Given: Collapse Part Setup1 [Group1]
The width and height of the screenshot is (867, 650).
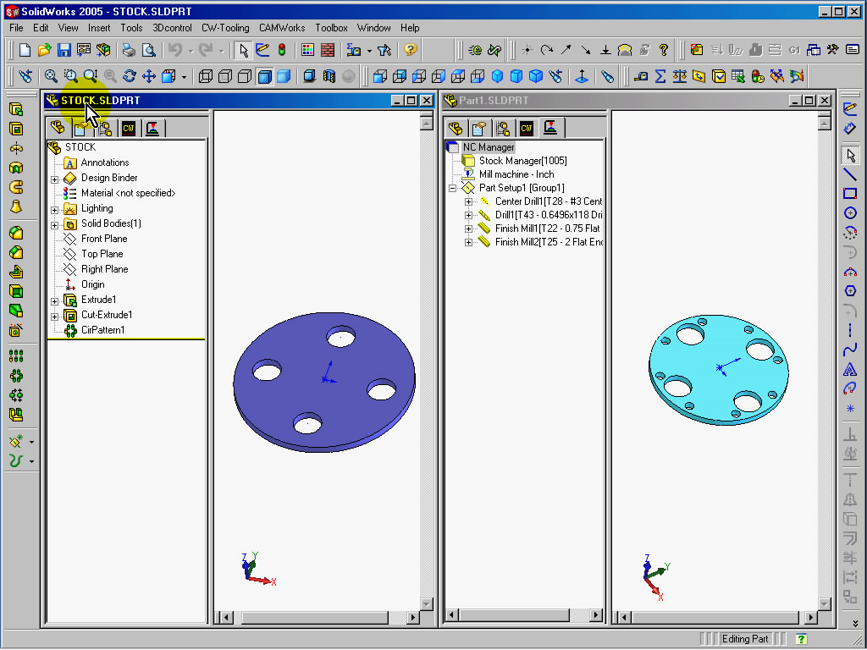Looking at the screenshot, I should pyautogui.click(x=452, y=188).
